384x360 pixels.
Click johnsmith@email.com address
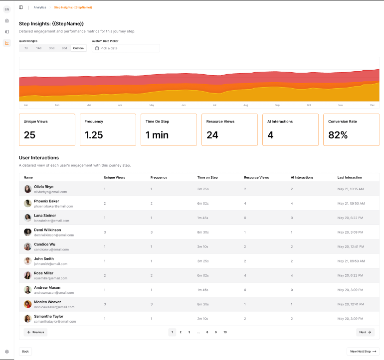tap(51, 264)
